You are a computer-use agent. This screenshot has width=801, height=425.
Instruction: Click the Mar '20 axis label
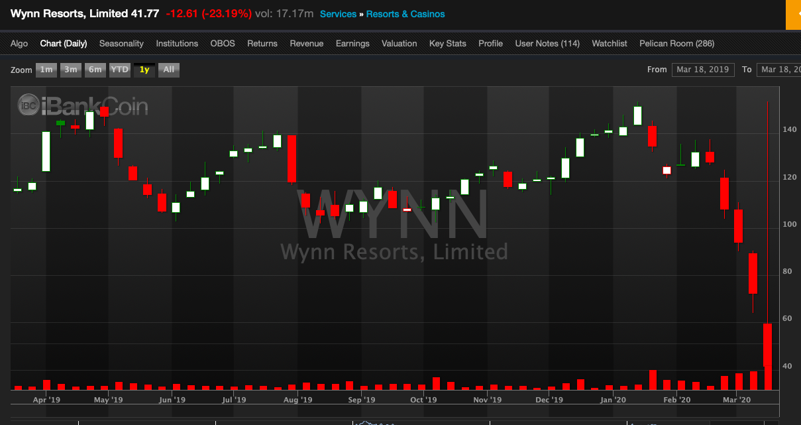pyautogui.click(x=736, y=400)
